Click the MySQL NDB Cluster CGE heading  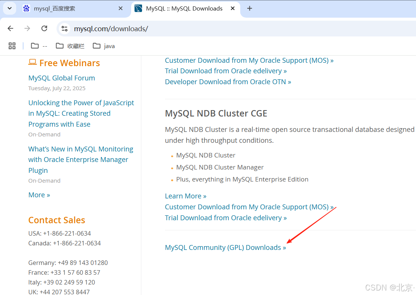click(x=216, y=113)
